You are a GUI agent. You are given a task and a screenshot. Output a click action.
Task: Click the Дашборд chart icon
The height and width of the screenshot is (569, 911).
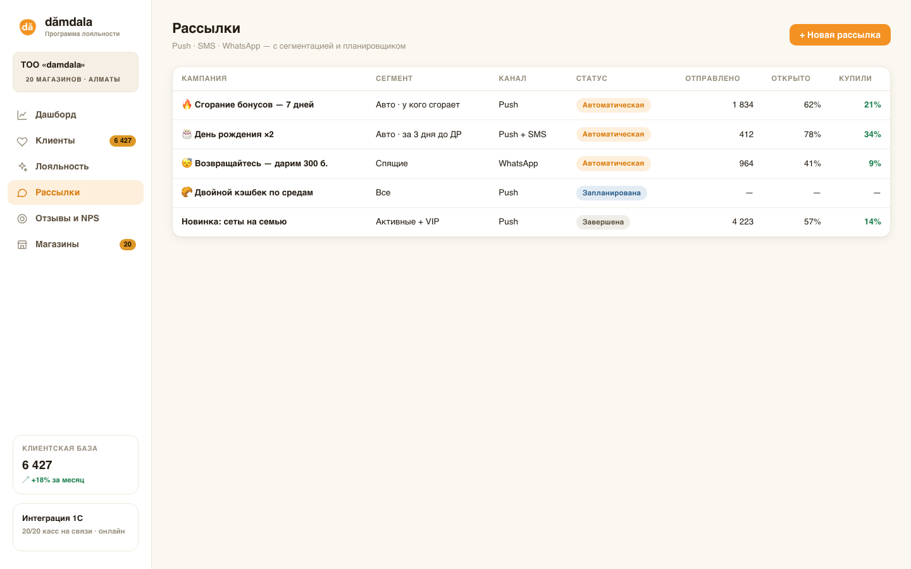coord(22,115)
